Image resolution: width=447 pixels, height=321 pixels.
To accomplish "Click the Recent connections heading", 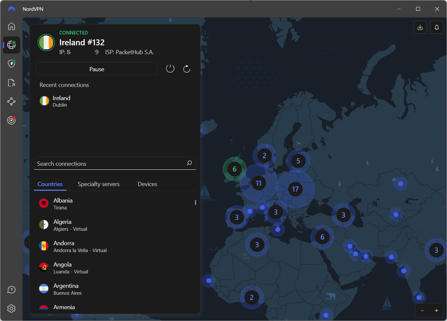I will 64,85.
